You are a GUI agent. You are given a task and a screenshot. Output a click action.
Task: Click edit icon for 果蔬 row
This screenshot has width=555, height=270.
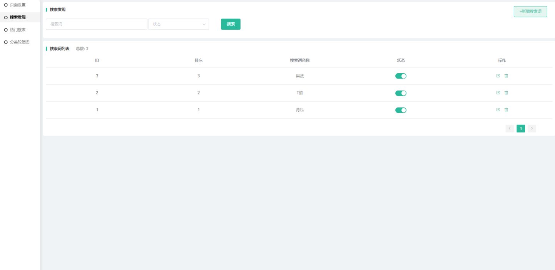(498, 76)
